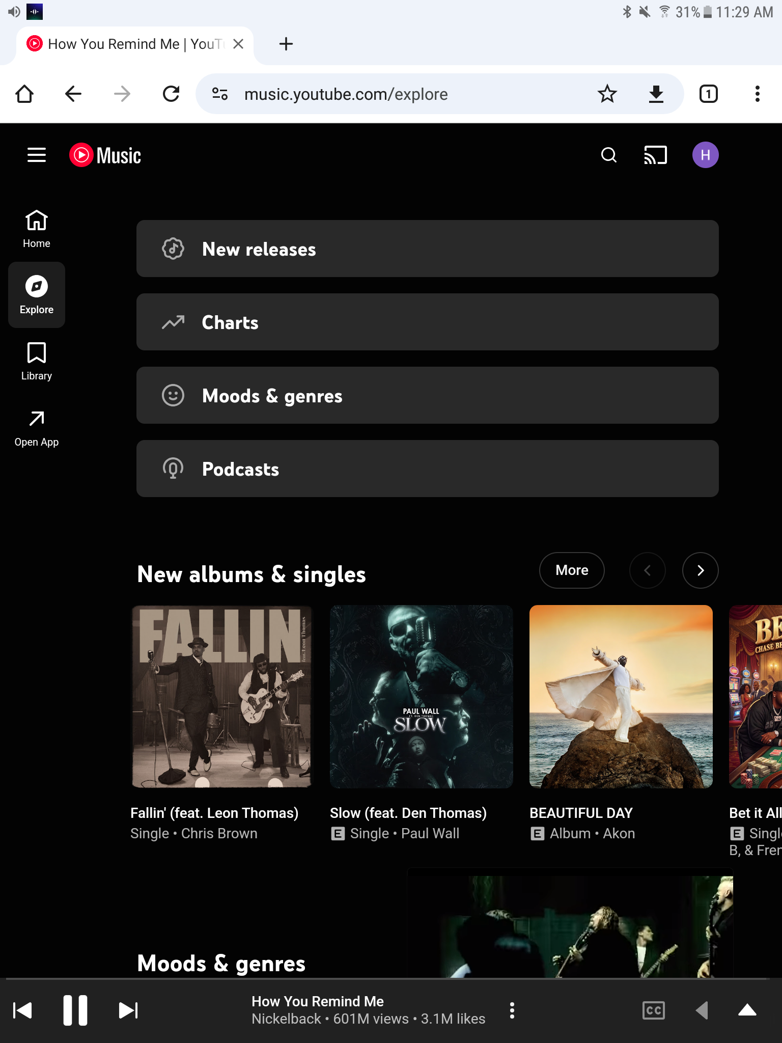Show previous albums with left chevron
Screen dimensions: 782x1043
pyautogui.click(x=647, y=570)
